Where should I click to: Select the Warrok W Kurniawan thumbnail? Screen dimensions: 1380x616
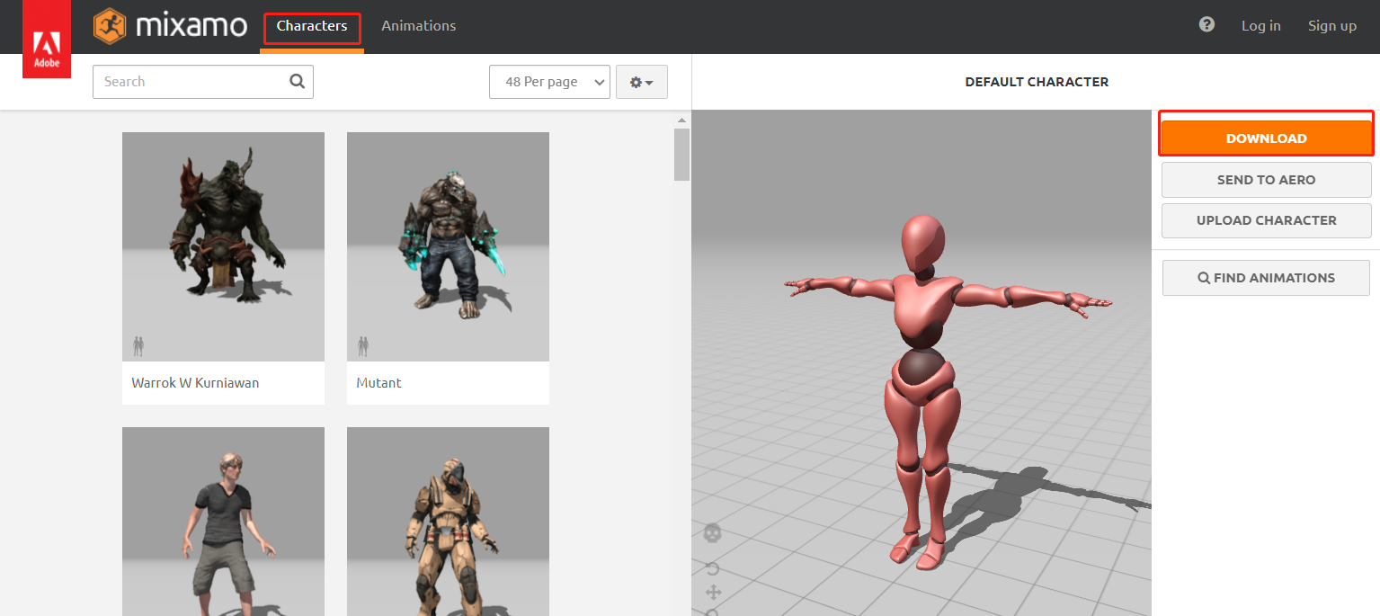[x=223, y=246]
